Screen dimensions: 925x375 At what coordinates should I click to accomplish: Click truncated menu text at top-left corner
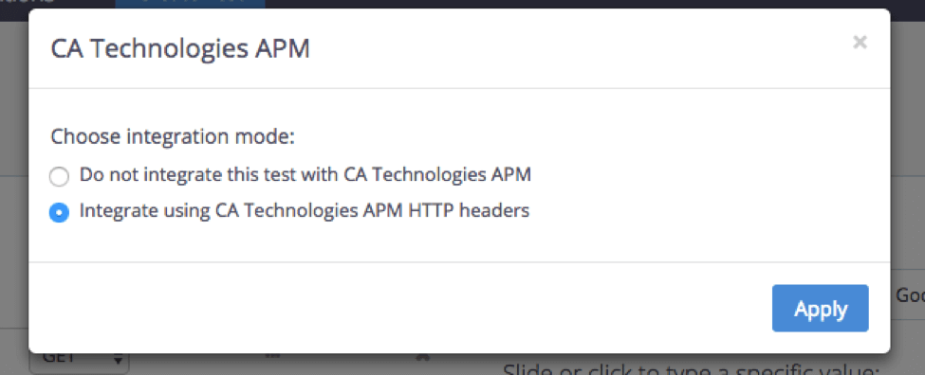click(27, 2)
